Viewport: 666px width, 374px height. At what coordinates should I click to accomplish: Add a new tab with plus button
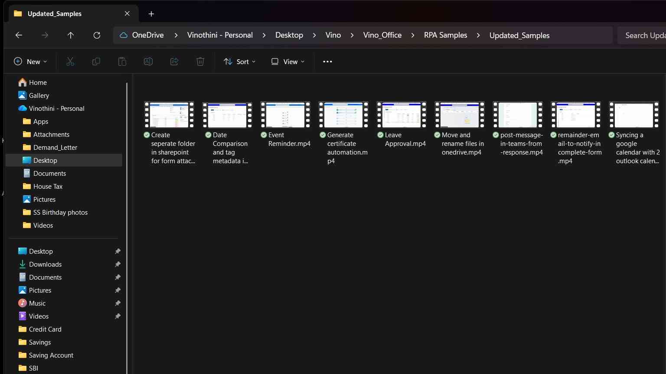click(x=151, y=14)
